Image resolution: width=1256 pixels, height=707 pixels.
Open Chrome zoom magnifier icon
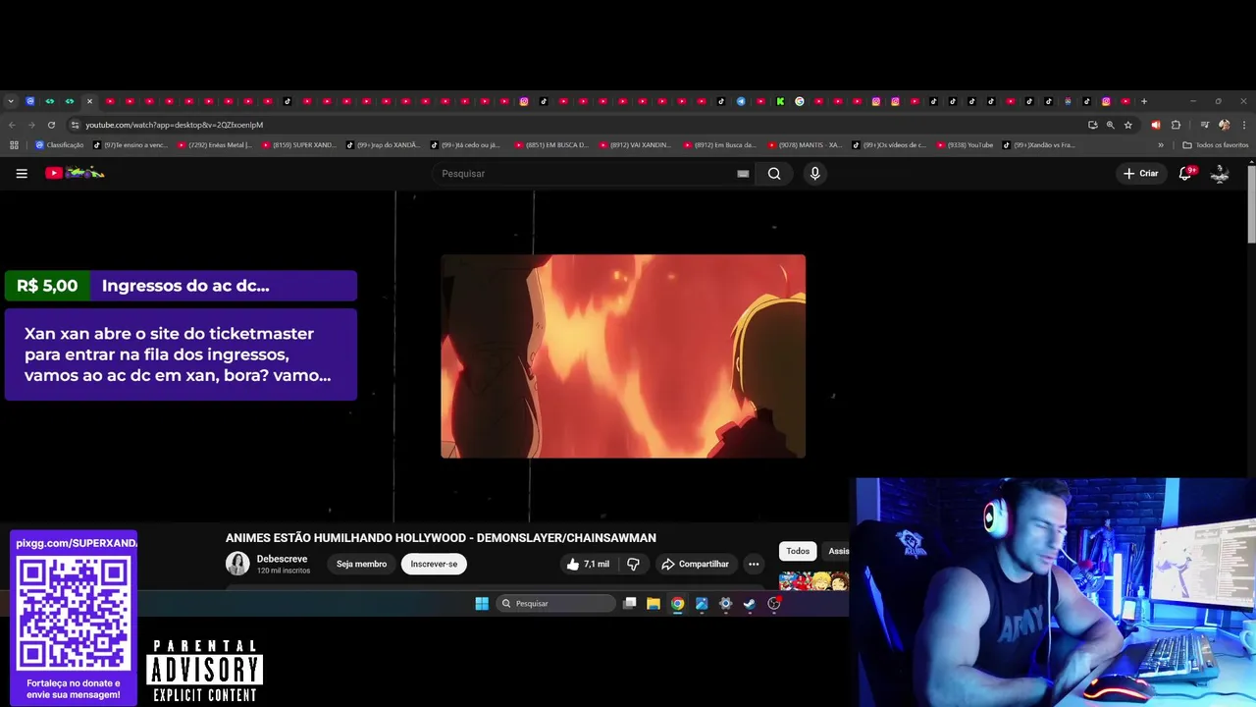point(1110,125)
